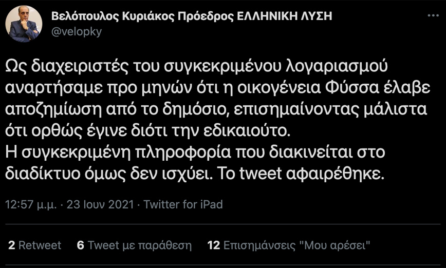The width and height of the screenshot is (446, 268).
Task: View the Retweet list label
Action: pos(40,245)
